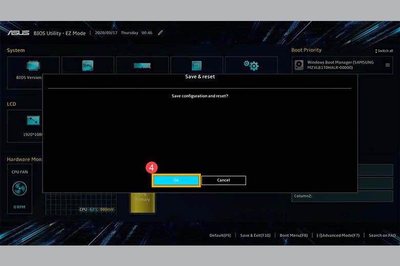Viewport: 400px width, 266px height.
Task: Click Default(F9) in bottom bar
Action: click(220, 235)
